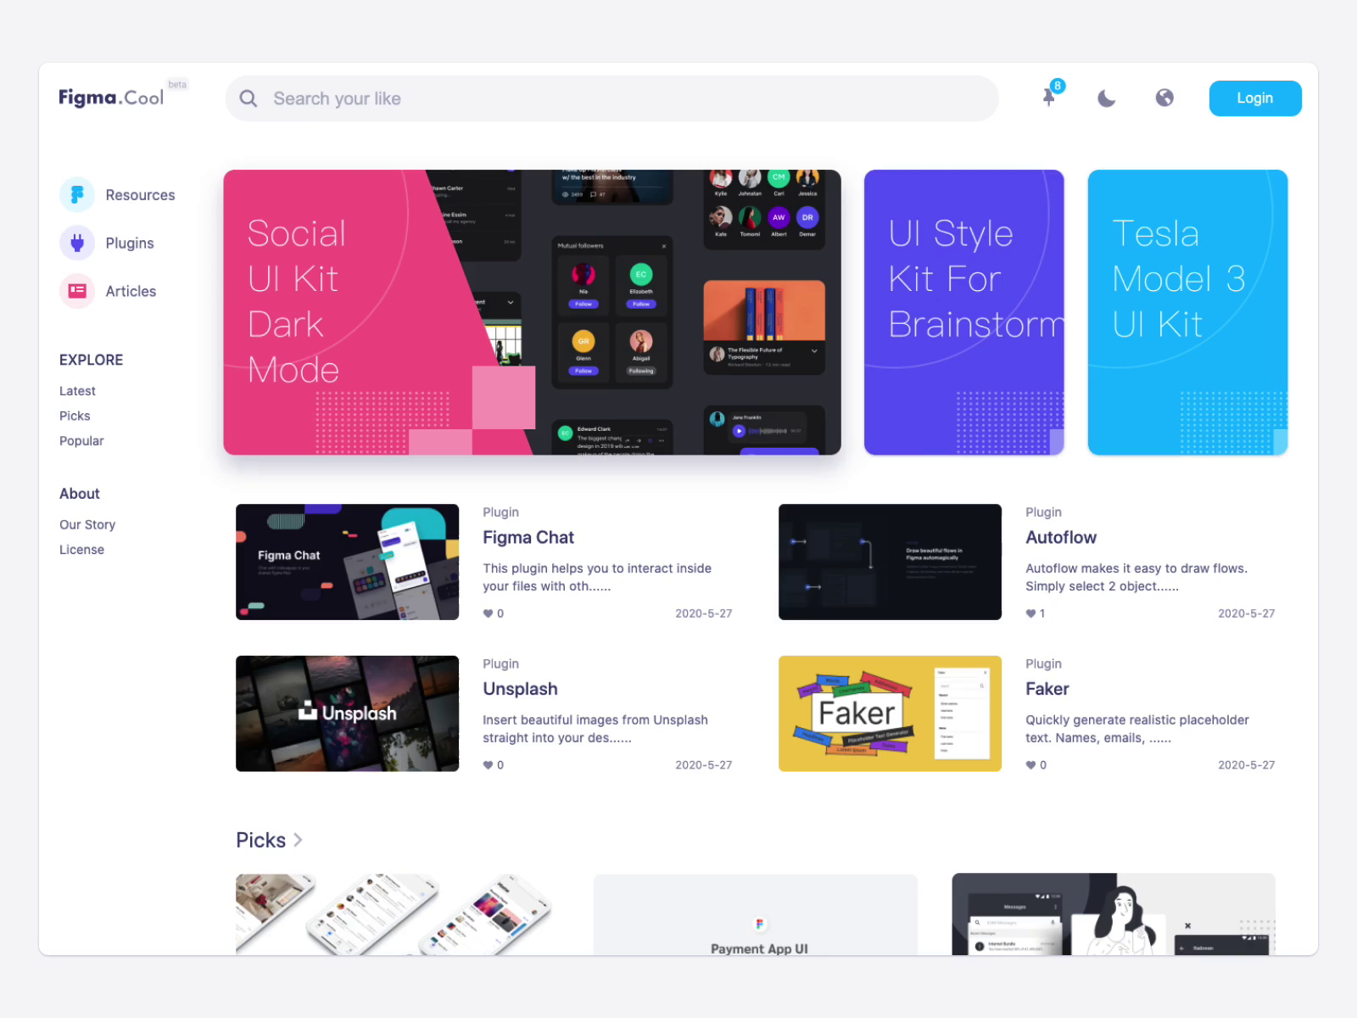Open the Our Story page

(x=87, y=524)
